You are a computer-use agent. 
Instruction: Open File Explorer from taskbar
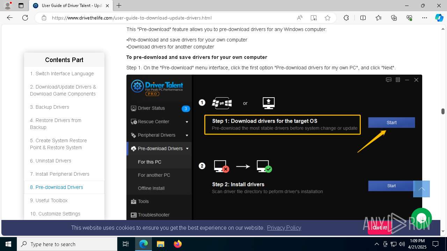pyautogui.click(x=161, y=244)
